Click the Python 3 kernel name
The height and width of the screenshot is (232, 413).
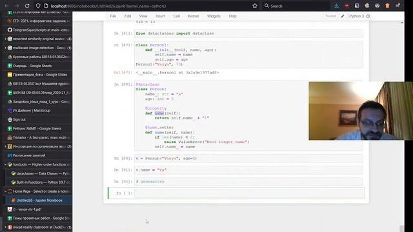coord(357,16)
